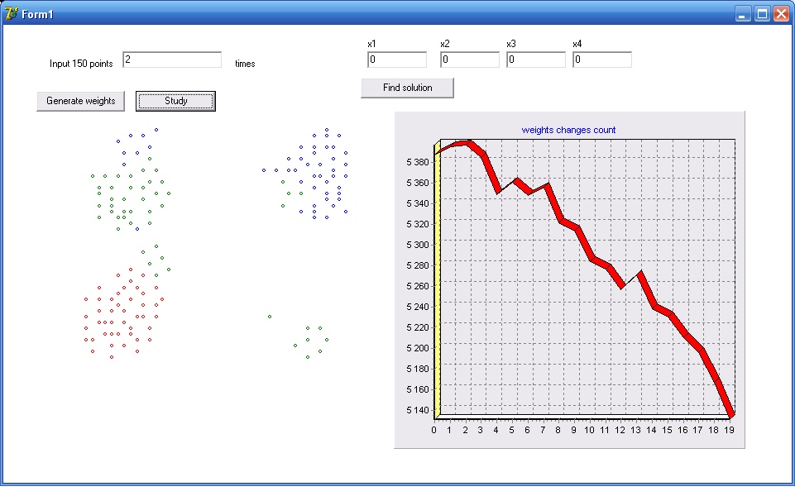Click the "Input 150 points" label
Screen dimensions: 795x496
point(81,64)
